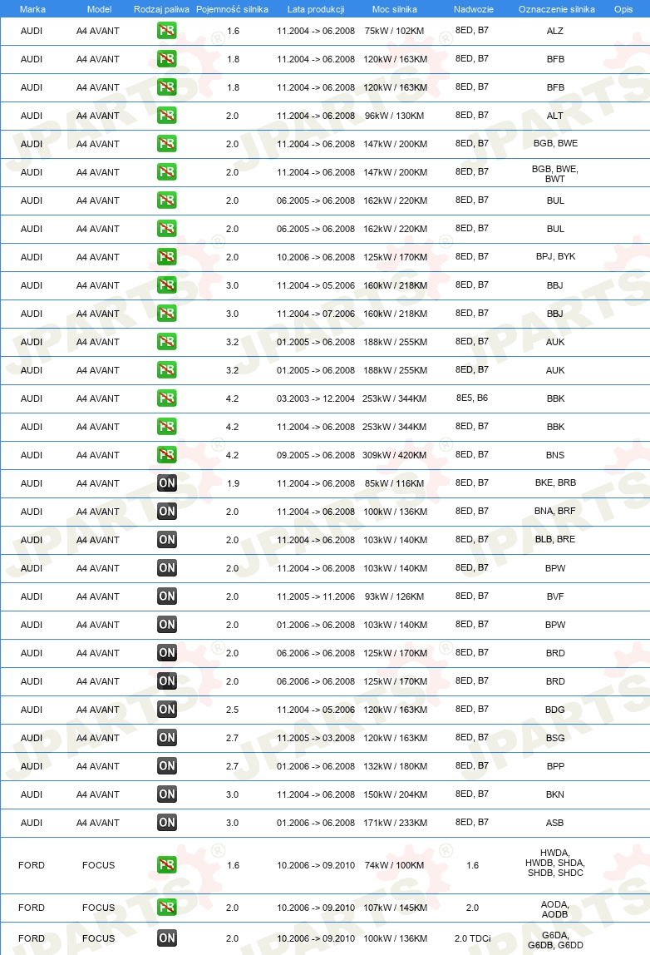Select the HWDA, HWDB, SHDA engine codes cell
This screenshot has width=650, height=955.
(555, 863)
